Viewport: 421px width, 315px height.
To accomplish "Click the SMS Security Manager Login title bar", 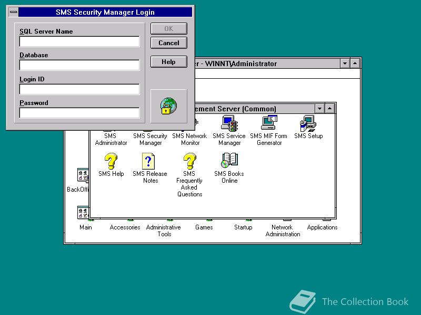I will (105, 12).
